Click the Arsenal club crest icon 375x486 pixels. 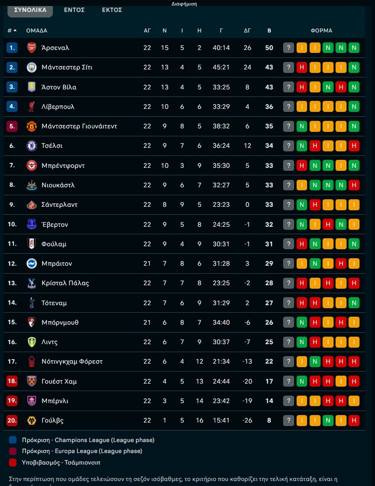(31, 48)
